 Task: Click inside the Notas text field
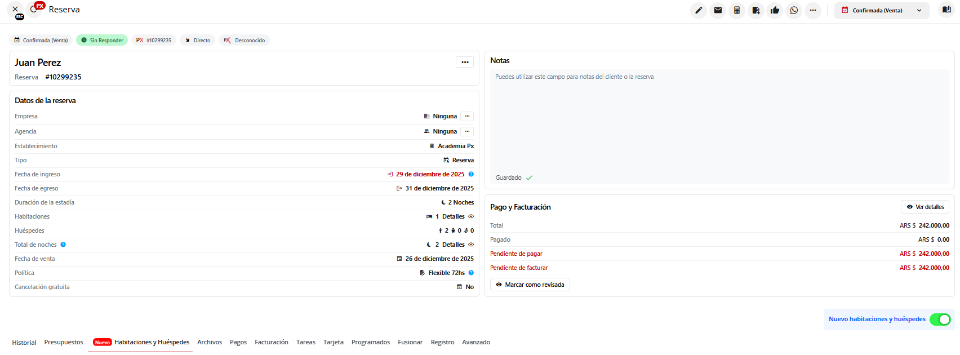tap(719, 124)
